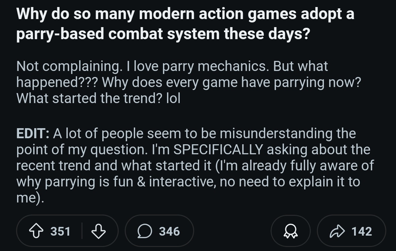This screenshot has height=251, width=396.
Task: Click 'these days?' in the title
Action: coord(267,34)
